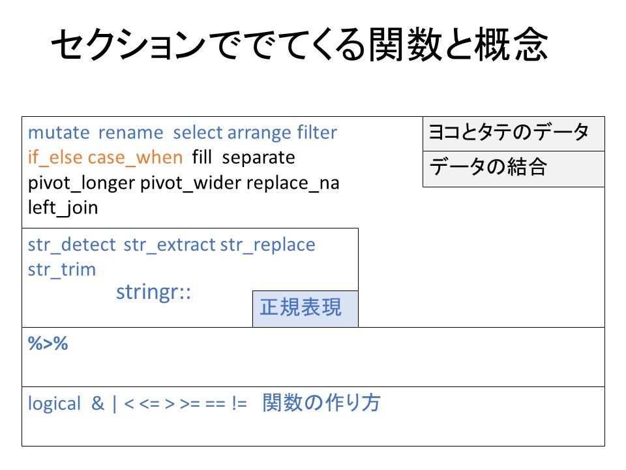Click the 正規表現 label box
Image resolution: width=626 pixels, height=470 pixels.
tap(305, 308)
